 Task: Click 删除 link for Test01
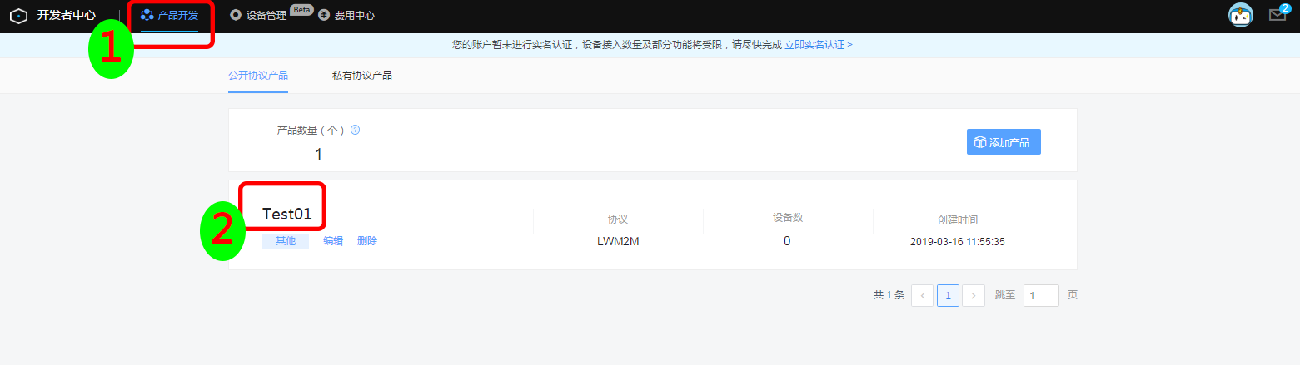pos(367,241)
